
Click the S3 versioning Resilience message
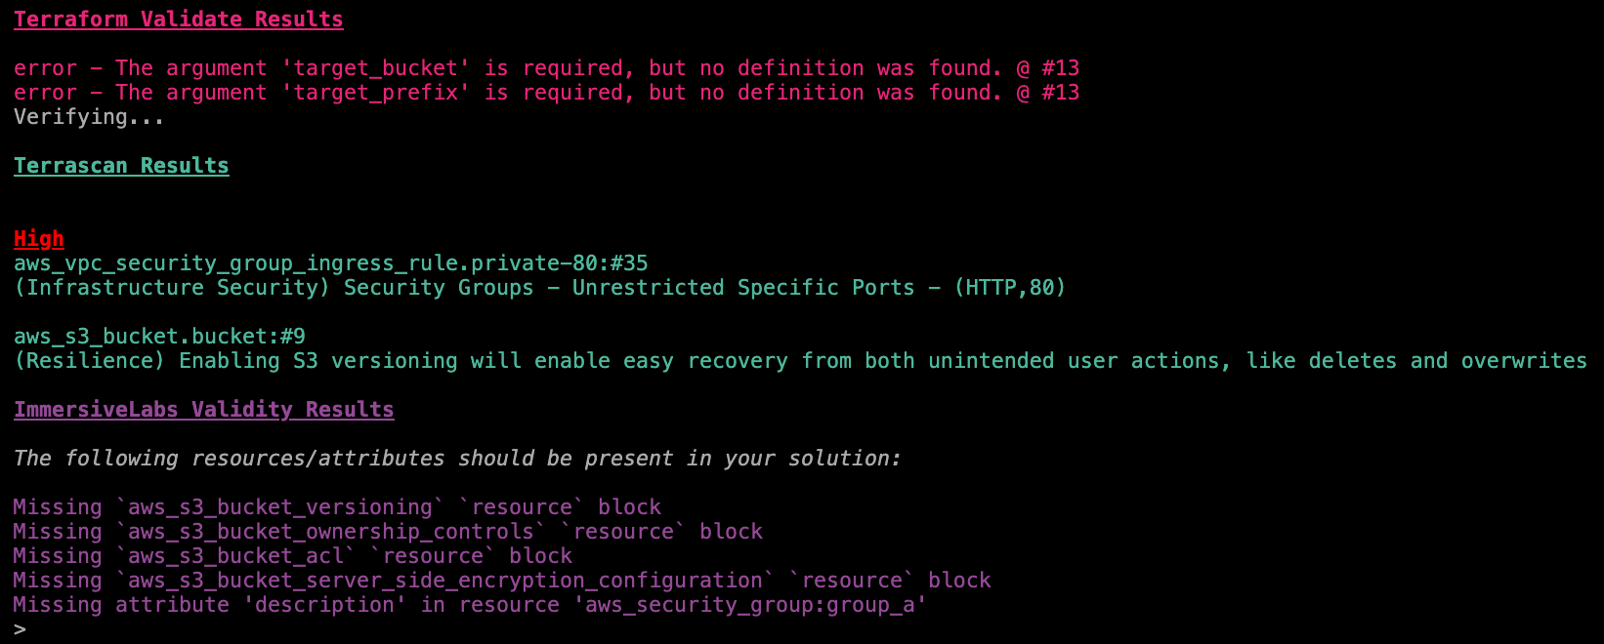(800, 361)
